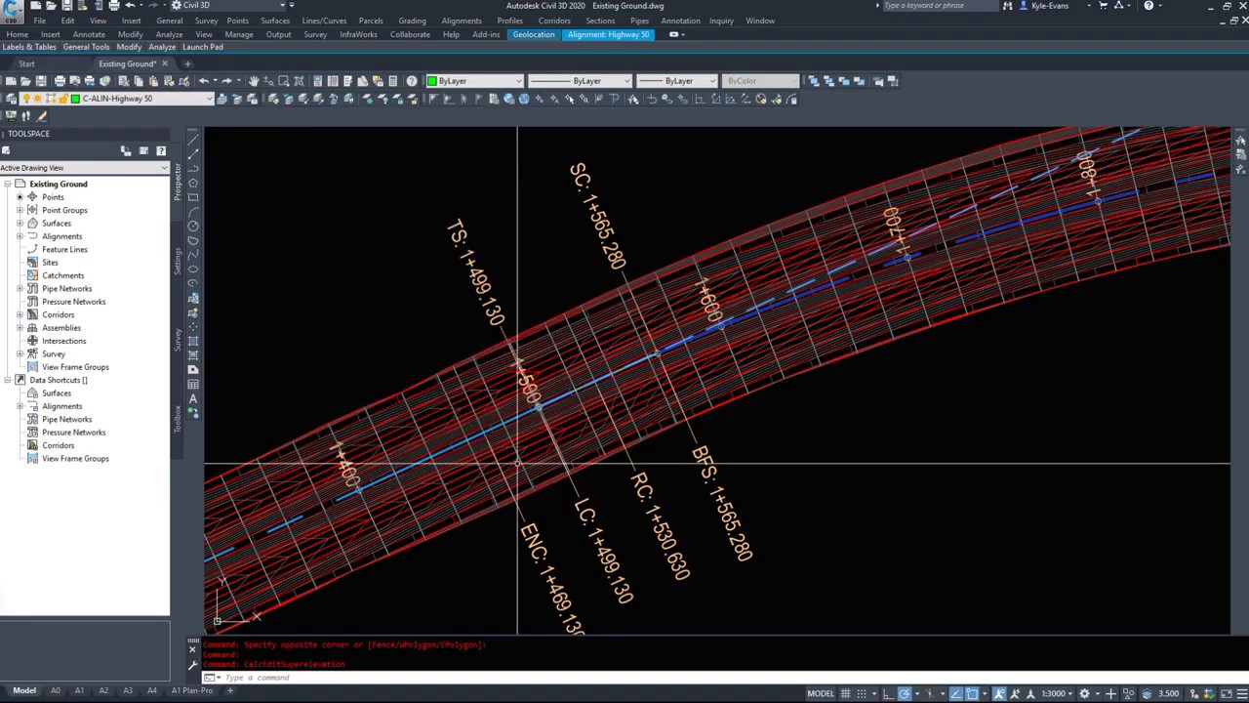This screenshot has height=703, width=1249.
Task: Click the New drawing icon in standard toolbar
Action: tap(10, 81)
